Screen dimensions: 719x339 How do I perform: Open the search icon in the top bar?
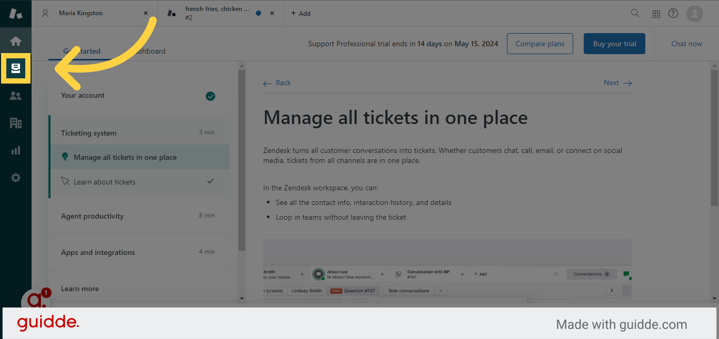(635, 13)
